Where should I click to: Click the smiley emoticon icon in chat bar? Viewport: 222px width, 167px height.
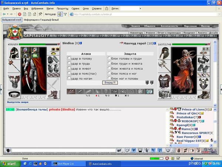pos(168,150)
